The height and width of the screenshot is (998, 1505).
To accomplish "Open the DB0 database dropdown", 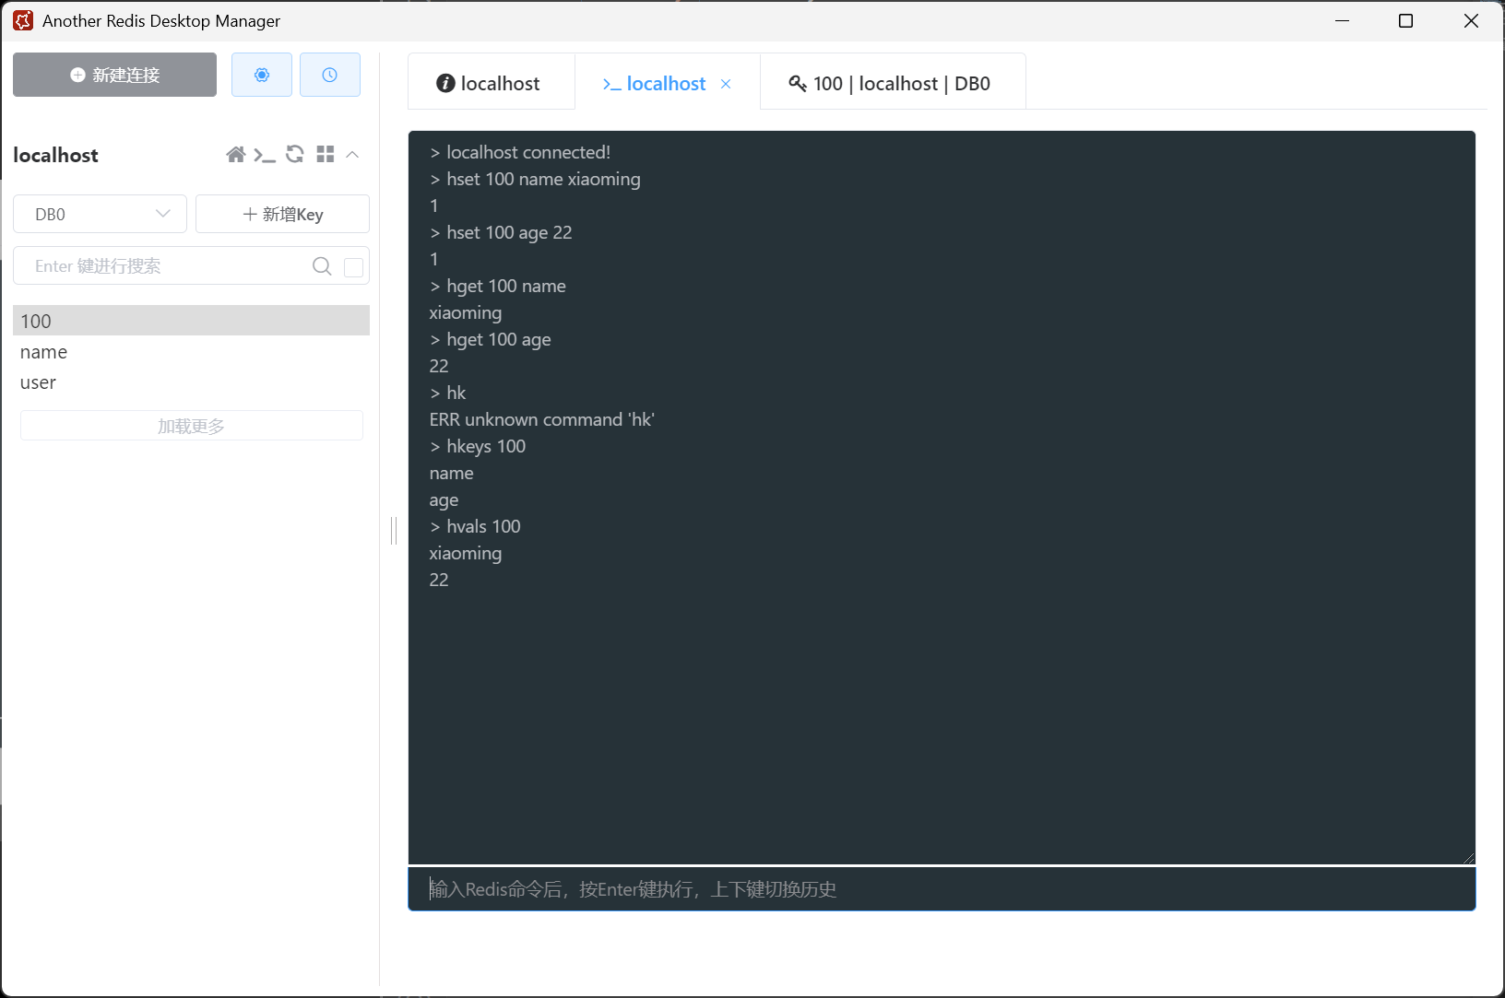I will tap(100, 214).
